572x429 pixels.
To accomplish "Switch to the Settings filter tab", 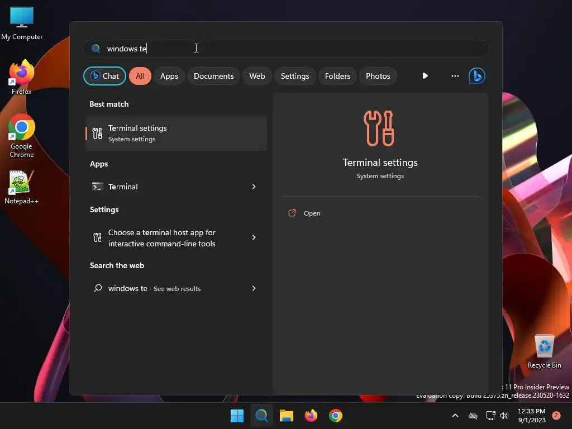I will tap(295, 76).
